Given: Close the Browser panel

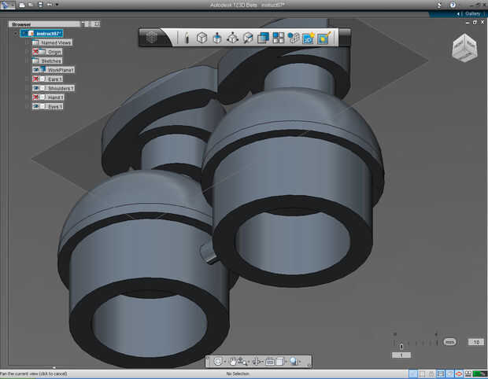Looking at the screenshot, I should [97, 24].
